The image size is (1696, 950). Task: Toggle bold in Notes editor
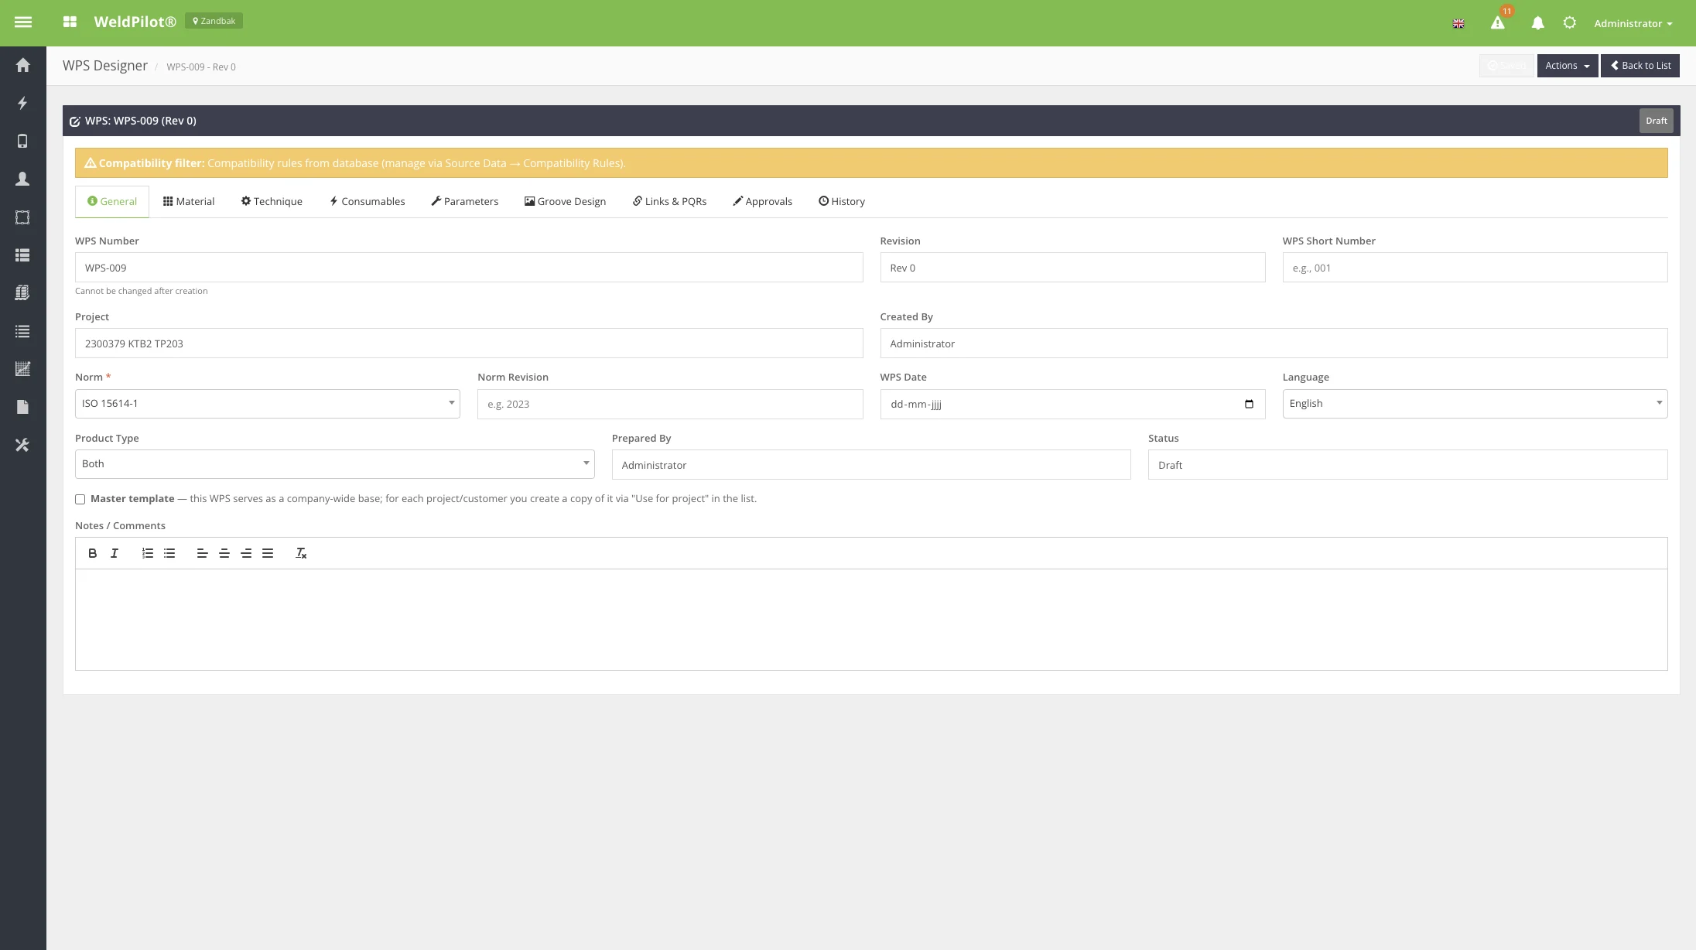click(x=92, y=554)
